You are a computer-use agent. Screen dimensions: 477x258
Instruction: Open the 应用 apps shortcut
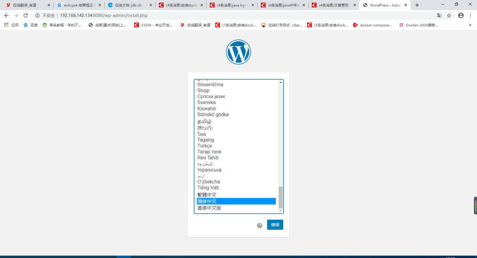[11, 25]
